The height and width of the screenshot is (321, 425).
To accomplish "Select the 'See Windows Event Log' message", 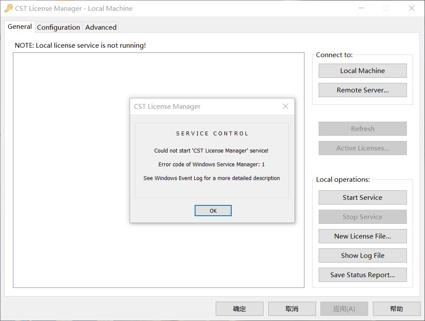I will coord(211,178).
